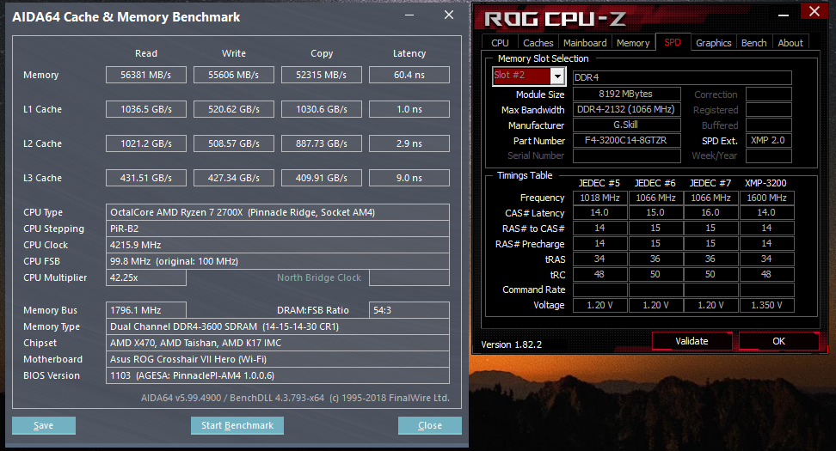Open the Graphics tab in CPU-Z
This screenshot has height=451, width=836.
click(713, 43)
